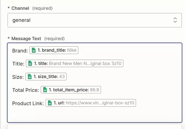This screenshot has height=129, width=185.
Task: Click the Channel field up-down chevron arrows
Action: pos(175,20)
